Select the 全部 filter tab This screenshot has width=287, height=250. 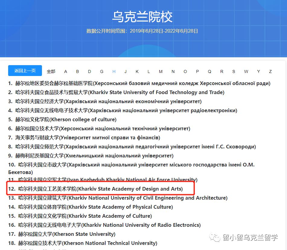[51, 71]
